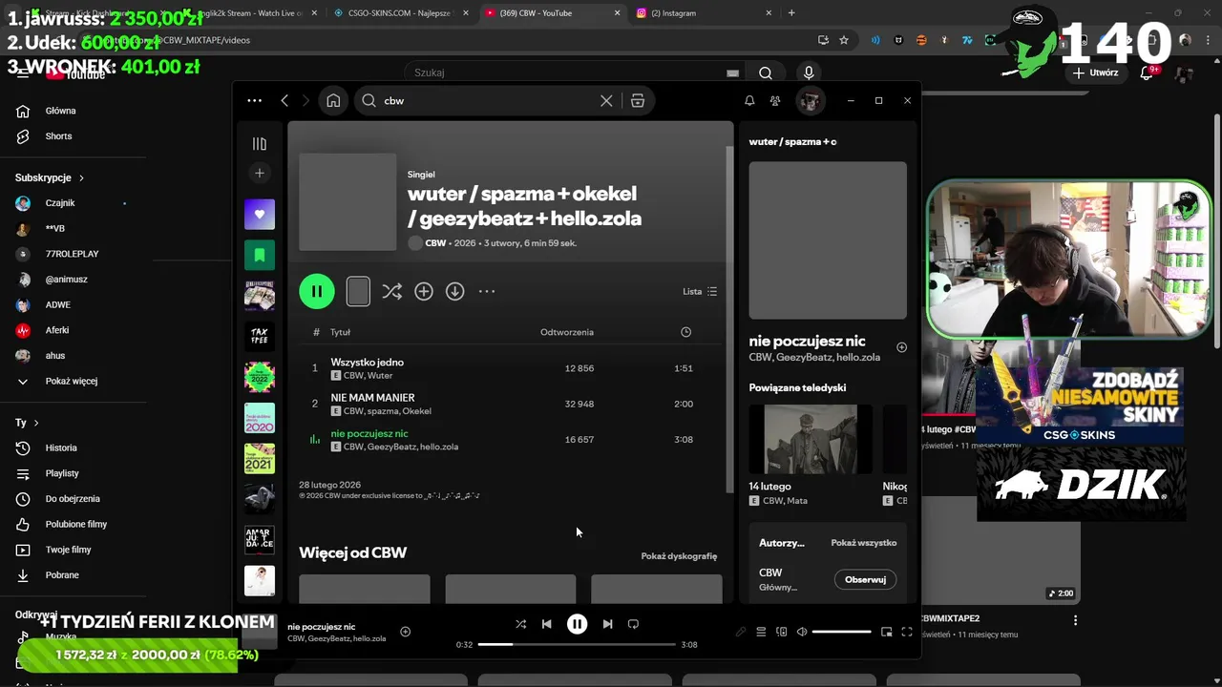Connect to a device icon
This screenshot has width=1222, height=687.
coord(782,632)
